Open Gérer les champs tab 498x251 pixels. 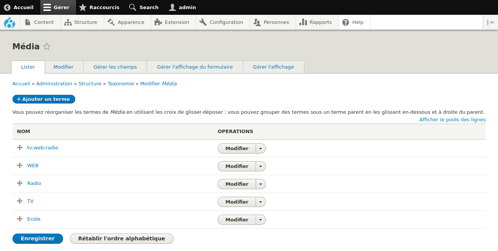coord(115,67)
